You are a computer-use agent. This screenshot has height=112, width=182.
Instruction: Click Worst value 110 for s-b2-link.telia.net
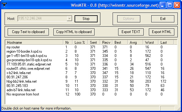148,73
